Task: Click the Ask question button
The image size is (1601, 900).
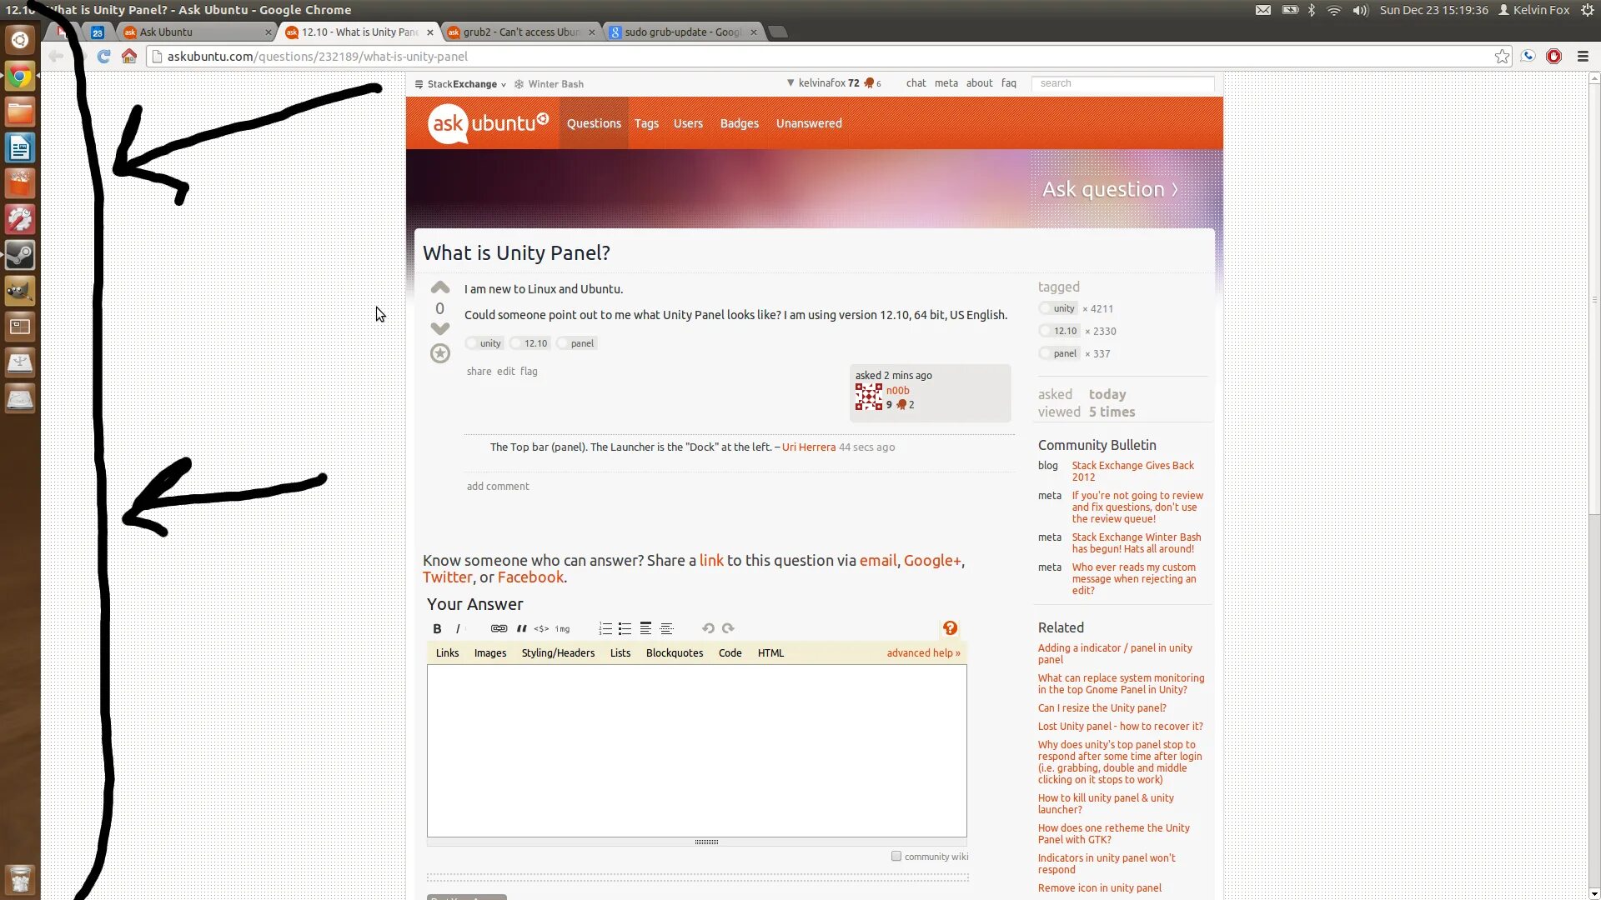Action: pos(1109,189)
